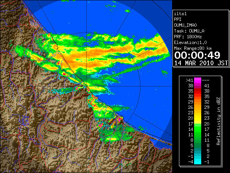Click the '14 MAR 2010 JST' date
The height and width of the screenshot is (173, 230).
pyautogui.click(x=201, y=63)
